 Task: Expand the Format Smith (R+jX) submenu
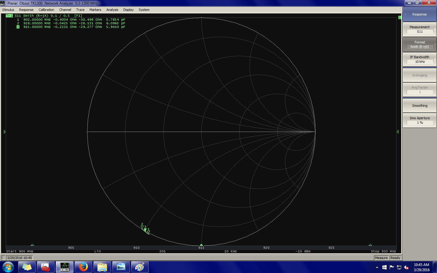(419, 45)
